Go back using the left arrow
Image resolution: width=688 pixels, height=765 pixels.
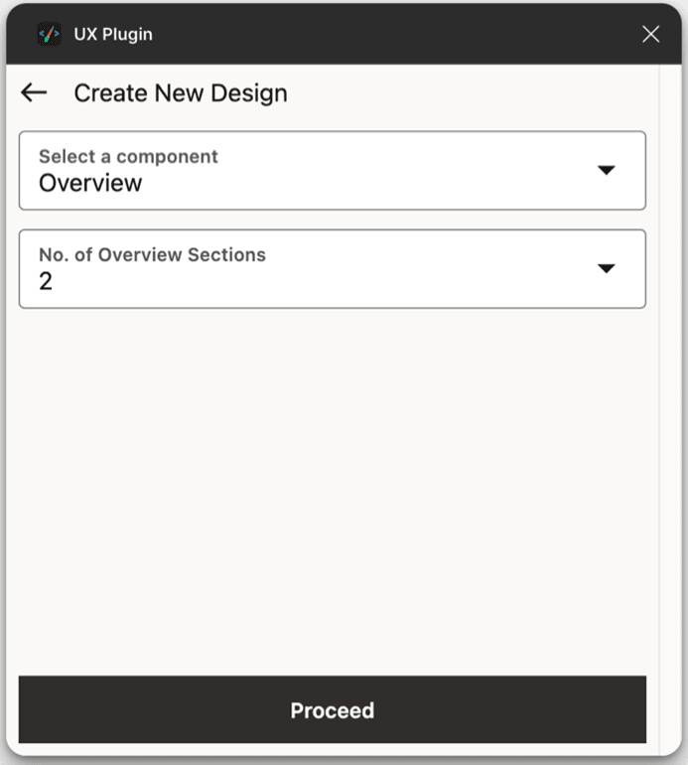(x=34, y=93)
